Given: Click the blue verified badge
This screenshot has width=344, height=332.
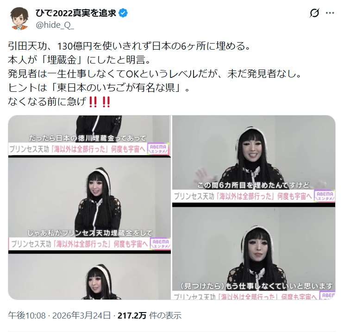Looking at the screenshot, I should tap(123, 13).
